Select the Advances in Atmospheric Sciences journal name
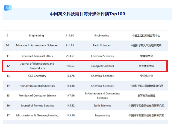Viewport: 174px width, 129px height. point(37,45)
